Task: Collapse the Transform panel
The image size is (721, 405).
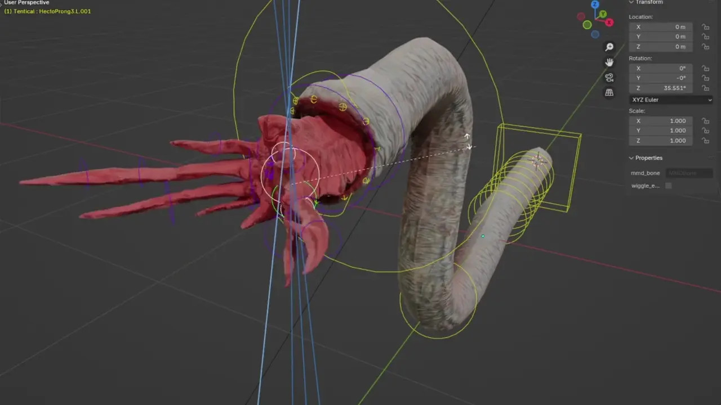Action: 631,2
